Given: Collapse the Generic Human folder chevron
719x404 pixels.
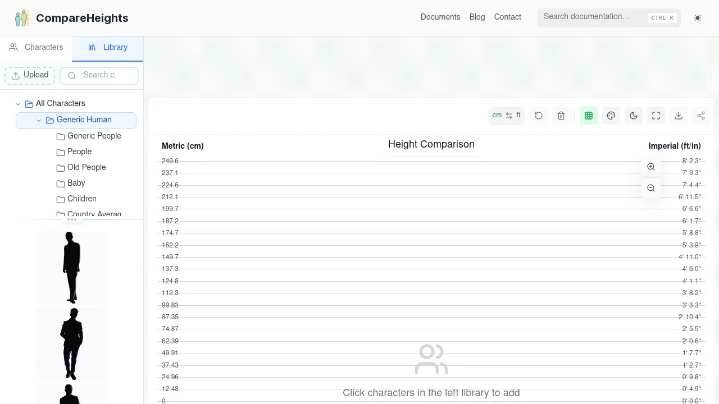Looking at the screenshot, I should pos(39,120).
